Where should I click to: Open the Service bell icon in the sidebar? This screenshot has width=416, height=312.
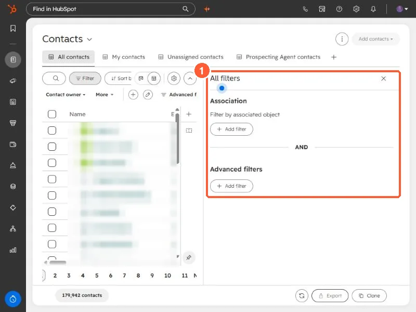pyautogui.click(x=13, y=165)
